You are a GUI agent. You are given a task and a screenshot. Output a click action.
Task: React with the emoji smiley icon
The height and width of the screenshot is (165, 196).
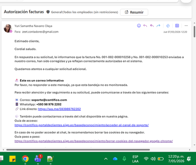[139, 25]
